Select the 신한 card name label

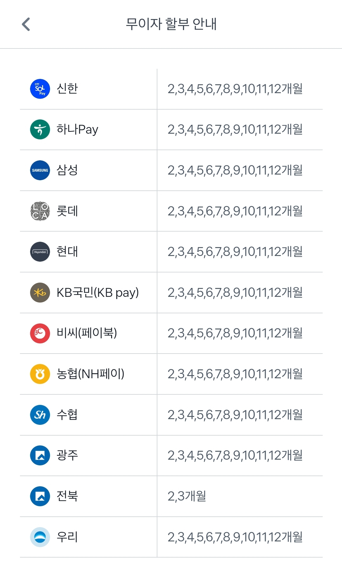[67, 88]
